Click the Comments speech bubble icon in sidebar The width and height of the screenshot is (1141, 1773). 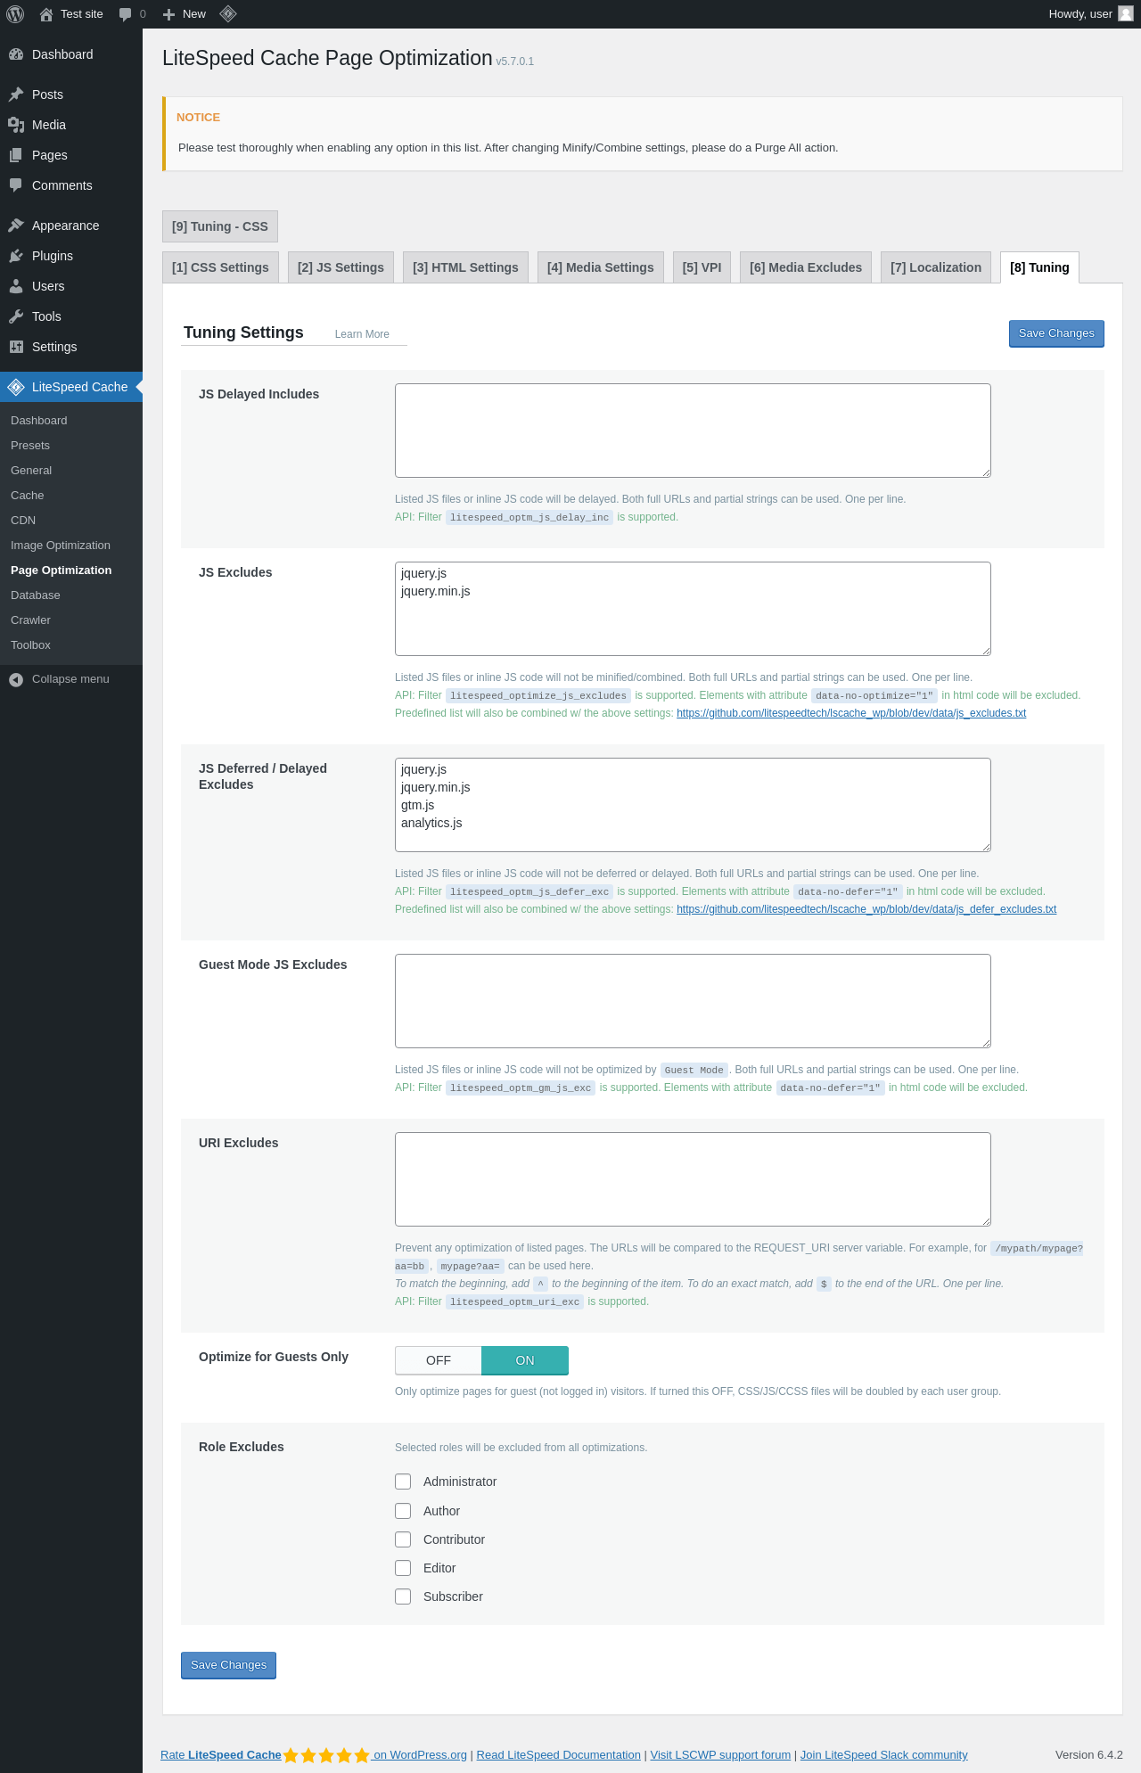tap(16, 185)
